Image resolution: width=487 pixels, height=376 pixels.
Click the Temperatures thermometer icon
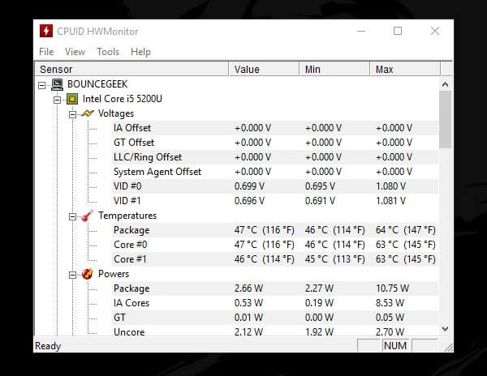click(88, 216)
